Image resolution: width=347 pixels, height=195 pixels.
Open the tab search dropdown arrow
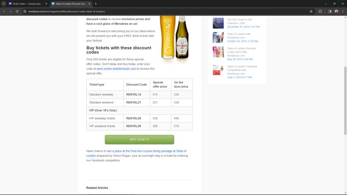[x=4, y=4]
